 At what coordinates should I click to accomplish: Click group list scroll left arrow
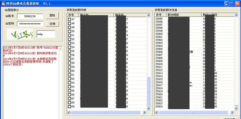tap(69, 113)
